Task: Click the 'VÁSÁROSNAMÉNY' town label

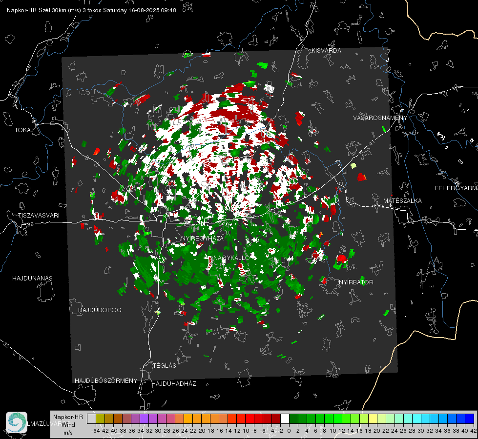Action: coord(380,118)
